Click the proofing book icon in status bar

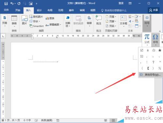pos(36,120)
